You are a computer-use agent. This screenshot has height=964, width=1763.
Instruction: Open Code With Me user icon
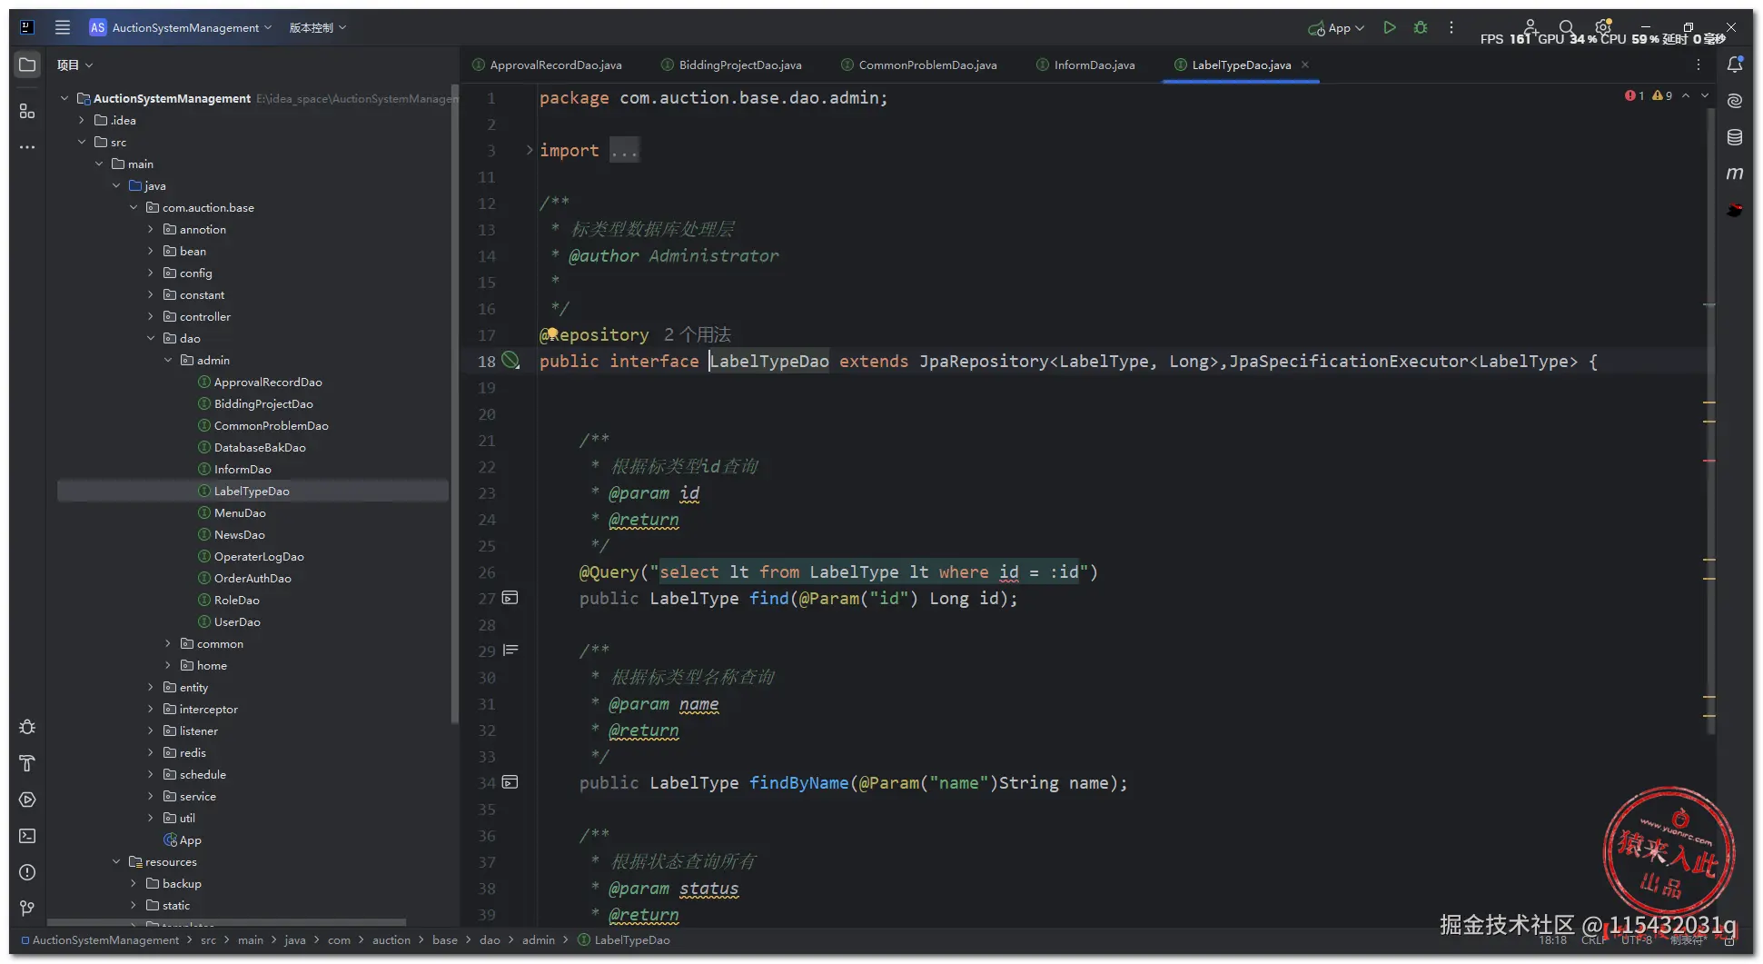1530,27
